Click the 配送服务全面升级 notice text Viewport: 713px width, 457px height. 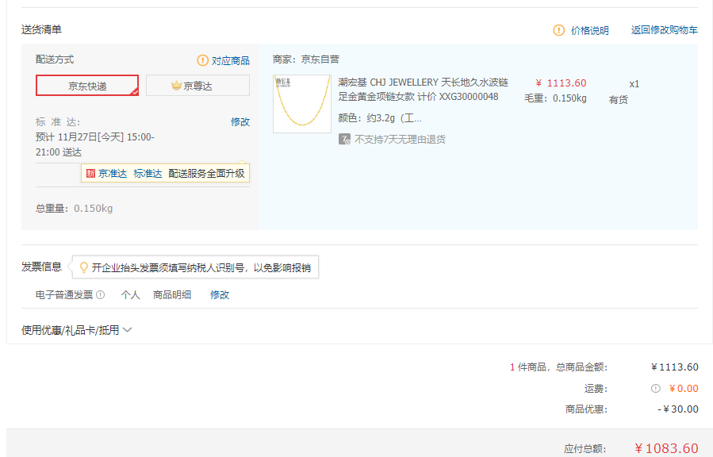click(206, 173)
